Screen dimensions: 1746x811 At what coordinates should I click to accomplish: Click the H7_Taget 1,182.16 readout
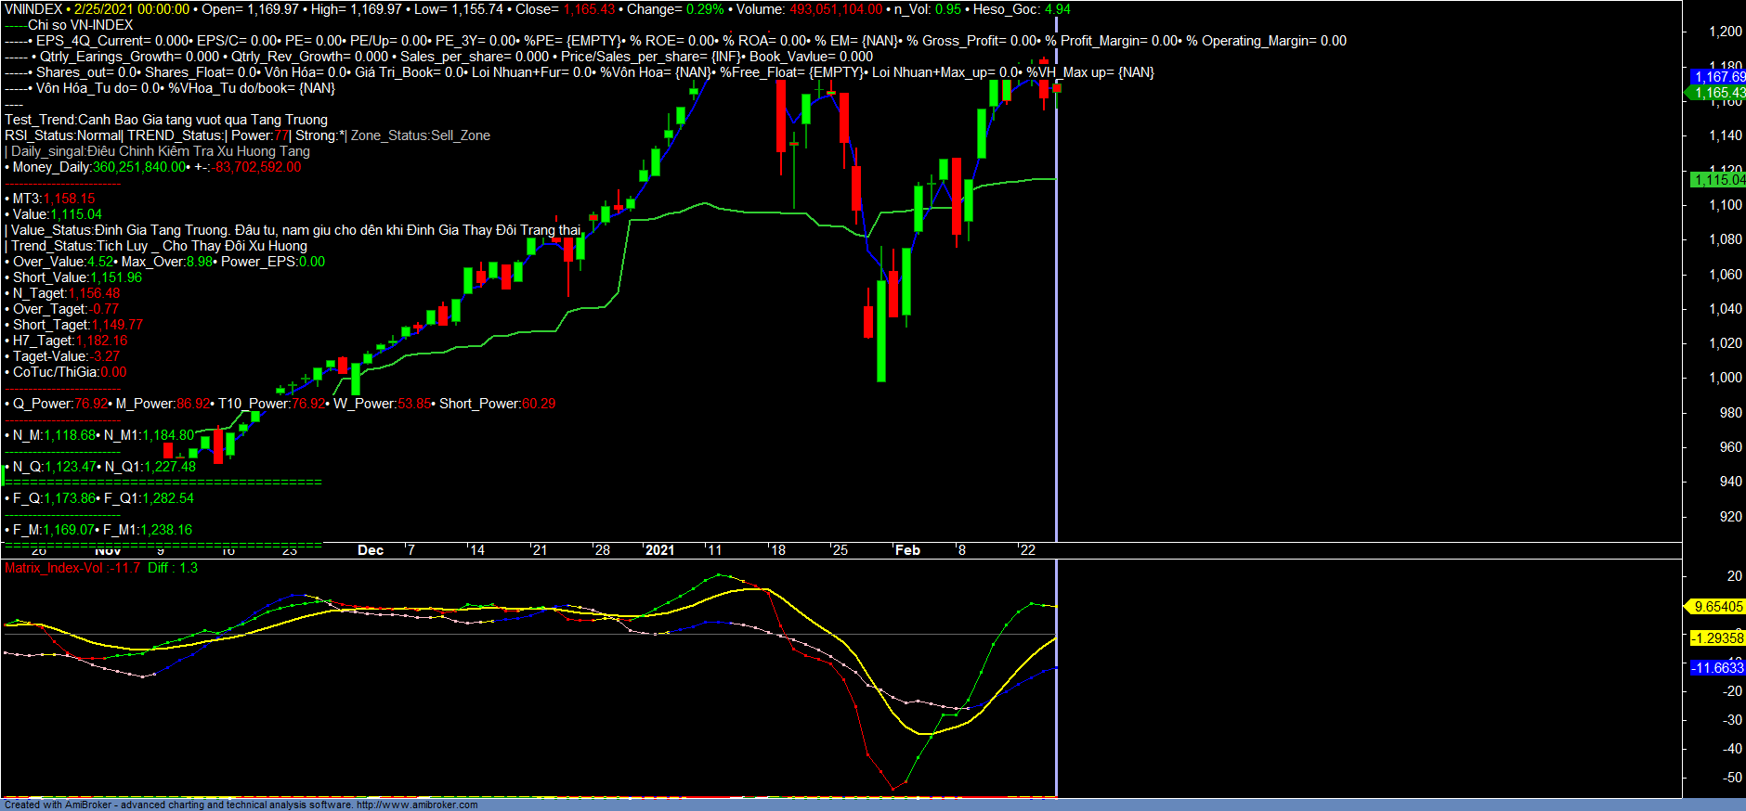point(101,341)
